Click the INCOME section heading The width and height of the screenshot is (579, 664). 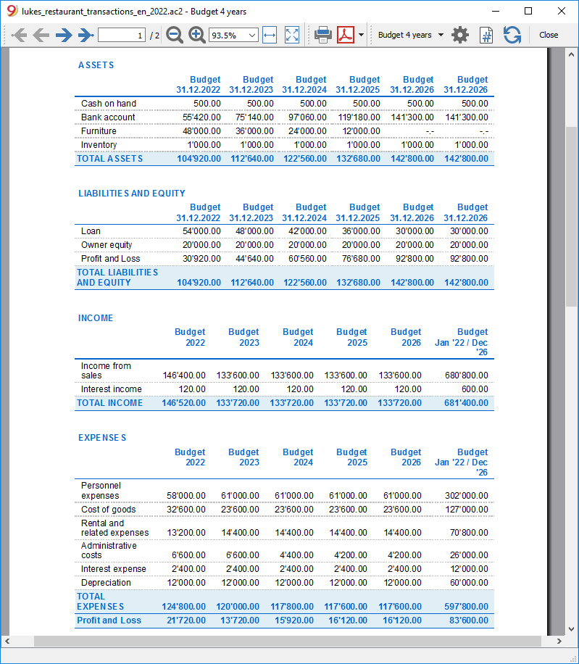point(95,318)
